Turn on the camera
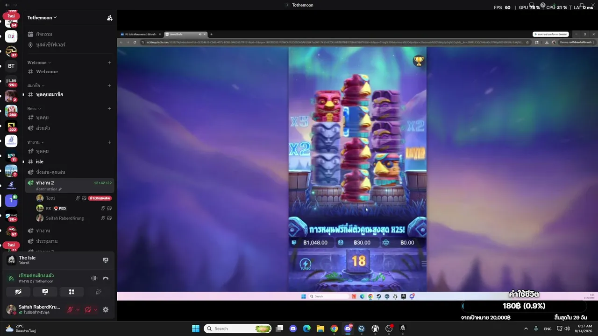Viewport: 598px width, 336px height. (18, 292)
